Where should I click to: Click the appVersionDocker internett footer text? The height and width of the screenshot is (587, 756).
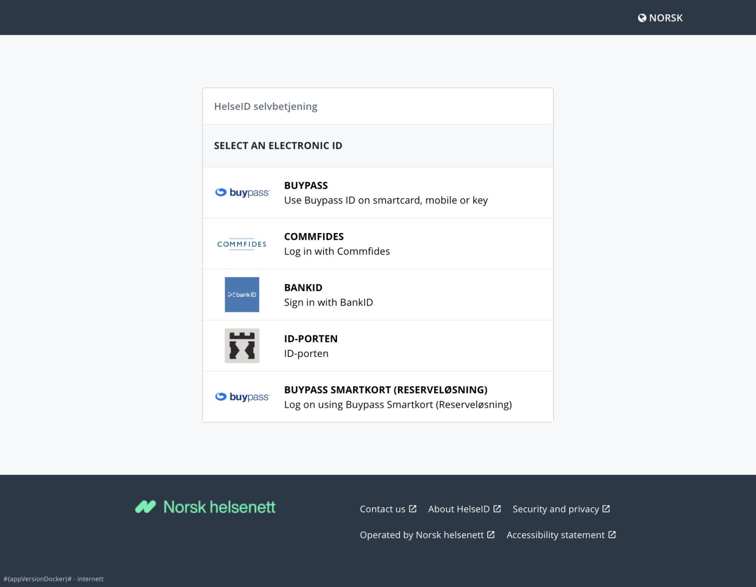(53, 579)
